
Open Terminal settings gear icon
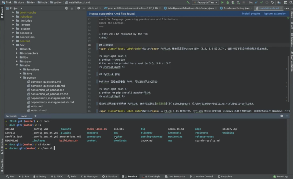tap(282, 116)
